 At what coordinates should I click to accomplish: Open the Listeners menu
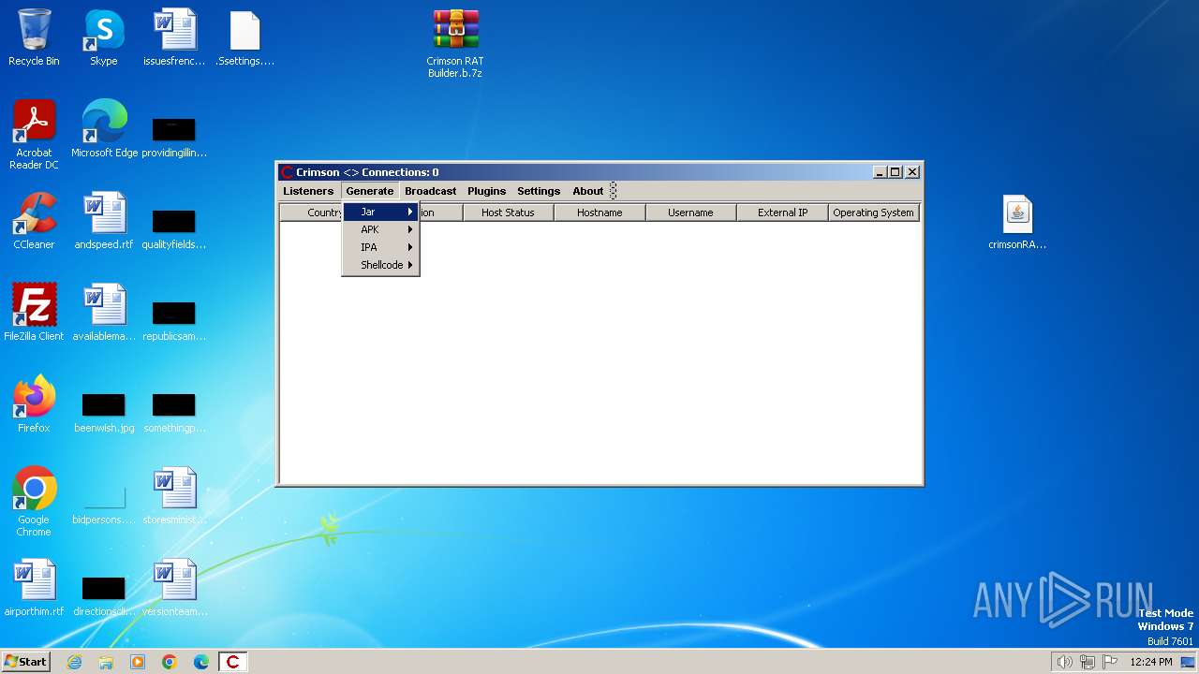308,191
